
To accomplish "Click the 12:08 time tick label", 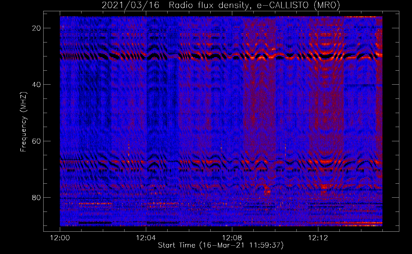I will [x=232, y=238].
